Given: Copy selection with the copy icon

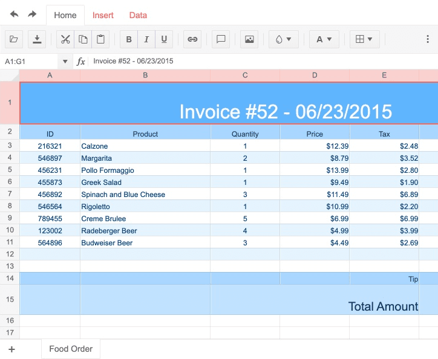Looking at the screenshot, I should pyautogui.click(x=83, y=39).
